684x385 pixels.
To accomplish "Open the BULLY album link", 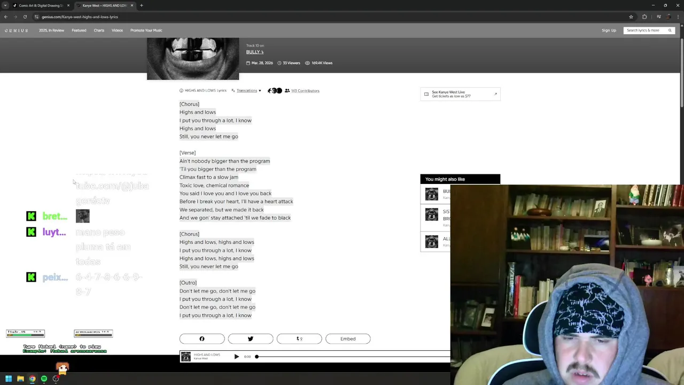I will (x=255, y=52).
